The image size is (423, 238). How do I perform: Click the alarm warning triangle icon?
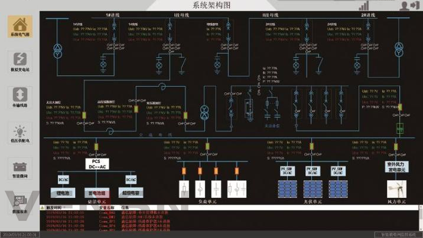click(x=43, y=207)
